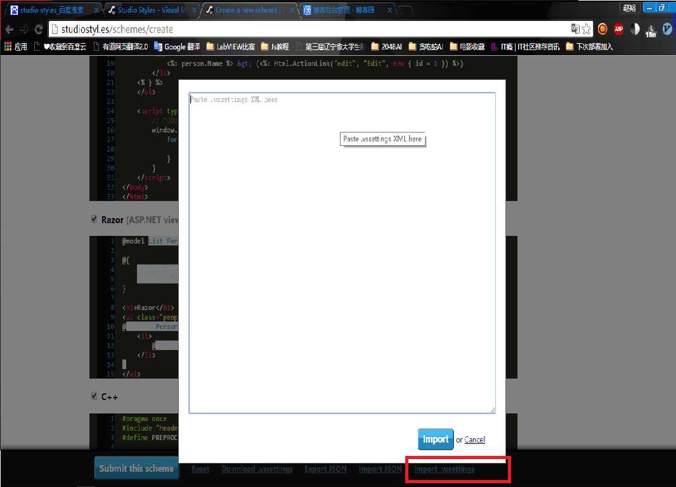Click the Import JSON link

[380, 469]
